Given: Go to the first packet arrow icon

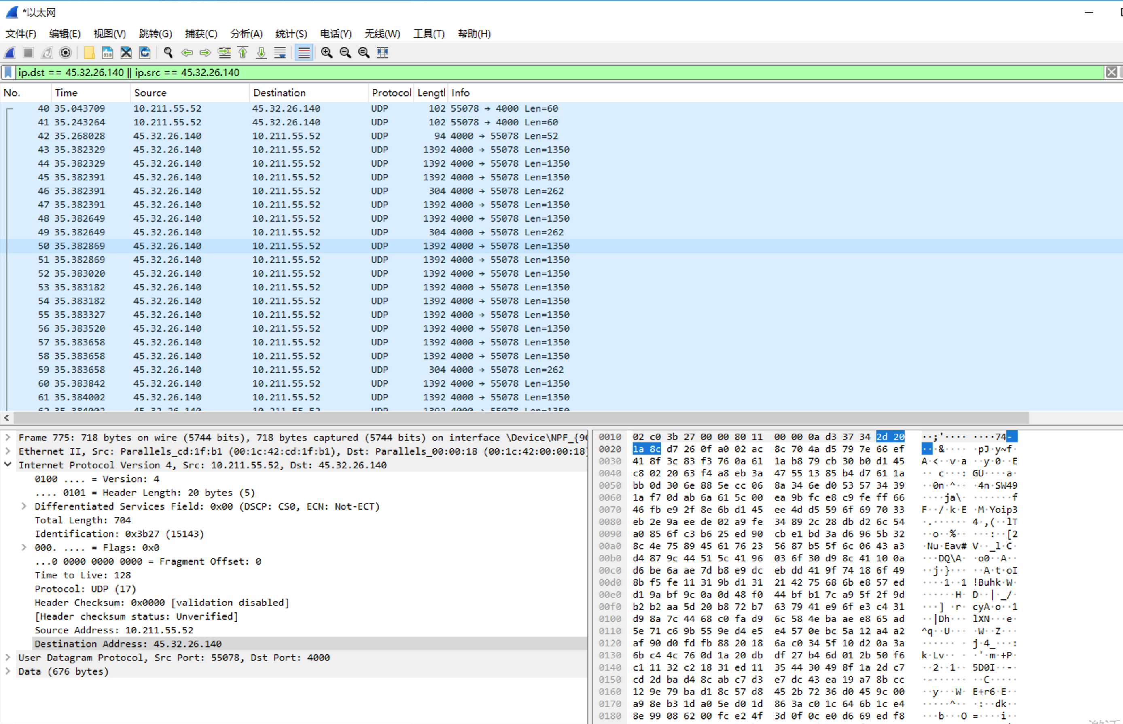Looking at the screenshot, I should (243, 53).
